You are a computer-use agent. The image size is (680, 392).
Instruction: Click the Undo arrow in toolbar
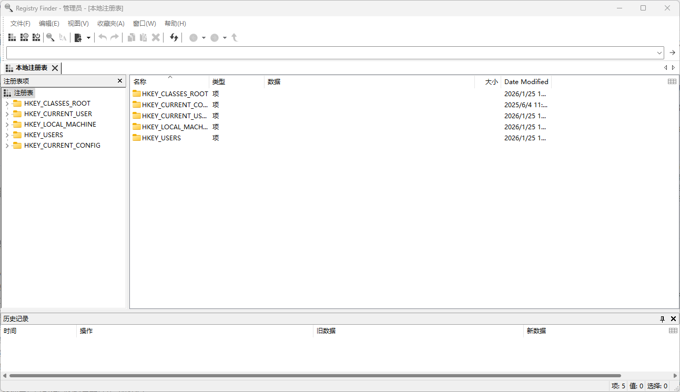103,37
